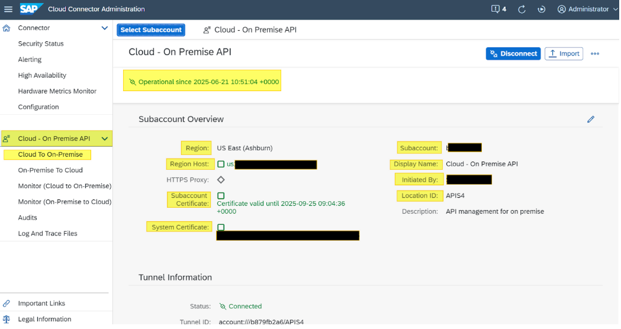Toggle the hamburger navigation menu
This screenshot has width=621, height=329.
pyautogui.click(x=8, y=9)
